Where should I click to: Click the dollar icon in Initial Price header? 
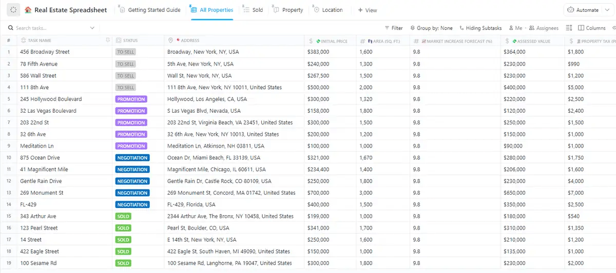pyautogui.click(x=311, y=41)
